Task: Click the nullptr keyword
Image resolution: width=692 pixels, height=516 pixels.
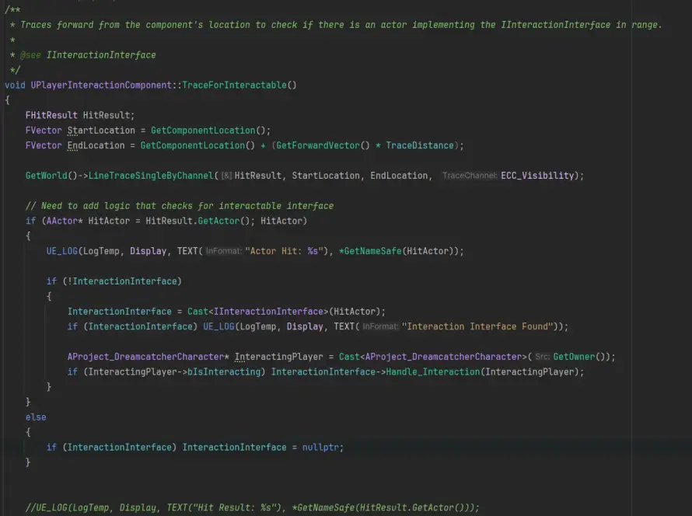Action: click(x=322, y=448)
